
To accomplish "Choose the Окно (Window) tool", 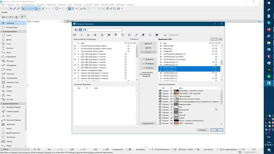I will (13, 44).
